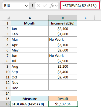
Task: Click the $2,400 income cell
Action: [x=63, y=29]
